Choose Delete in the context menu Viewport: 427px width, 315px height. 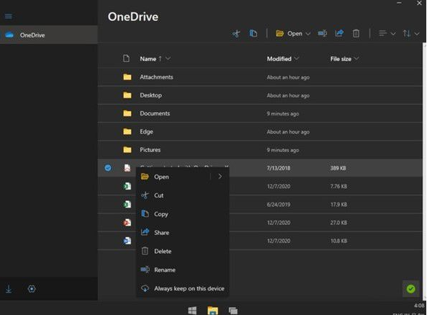pyautogui.click(x=182, y=251)
